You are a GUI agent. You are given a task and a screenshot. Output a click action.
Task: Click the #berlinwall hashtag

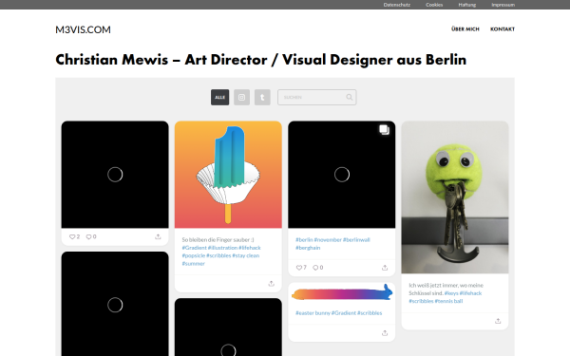[x=356, y=240]
